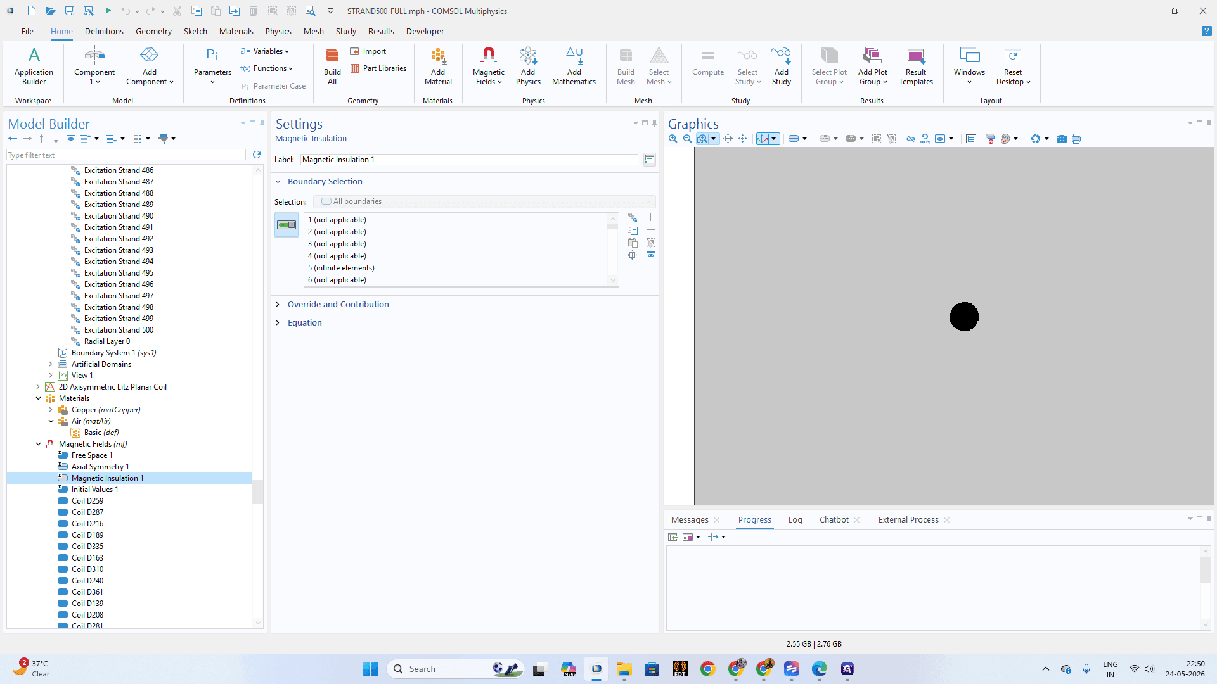Print the Graphics window
This screenshot has height=684, width=1217.
tap(1076, 139)
